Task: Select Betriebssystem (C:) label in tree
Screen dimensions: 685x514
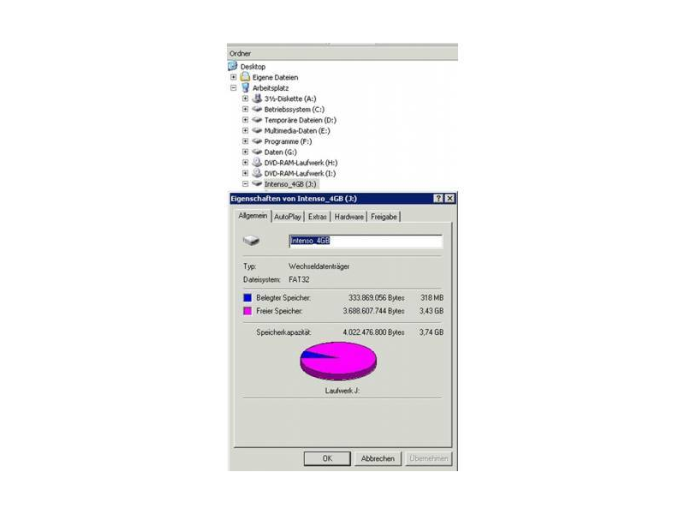Action: point(294,110)
